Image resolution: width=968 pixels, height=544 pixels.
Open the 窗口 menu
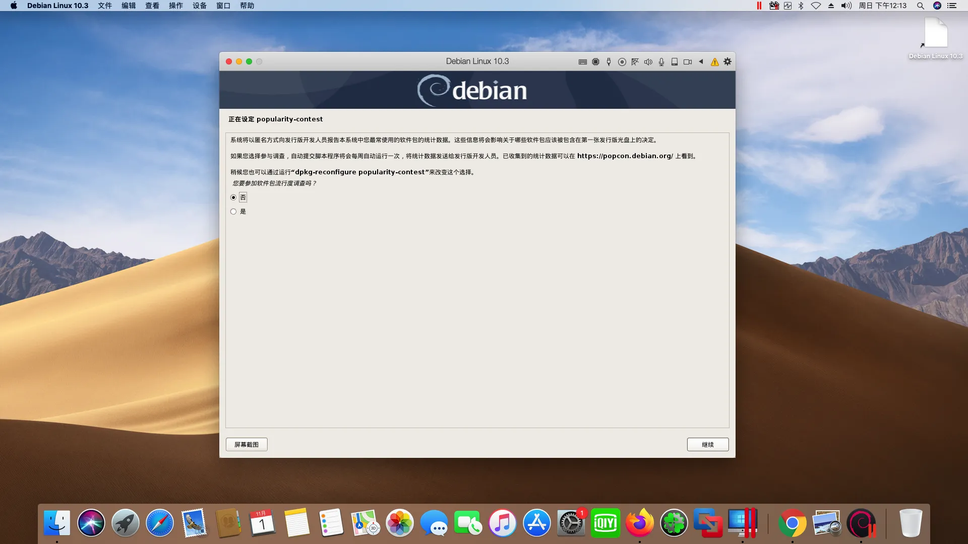pos(223,6)
